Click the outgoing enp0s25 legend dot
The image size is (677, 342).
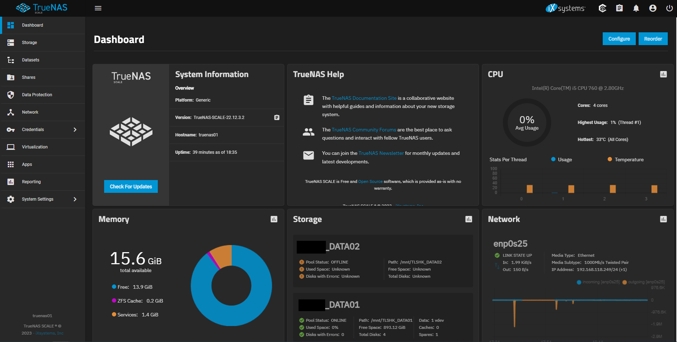624,282
